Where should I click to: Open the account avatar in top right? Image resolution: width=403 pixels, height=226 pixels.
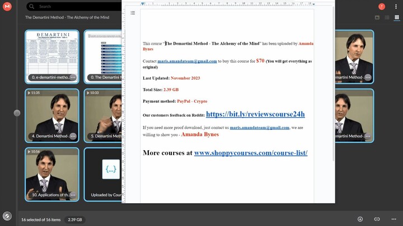(382, 7)
